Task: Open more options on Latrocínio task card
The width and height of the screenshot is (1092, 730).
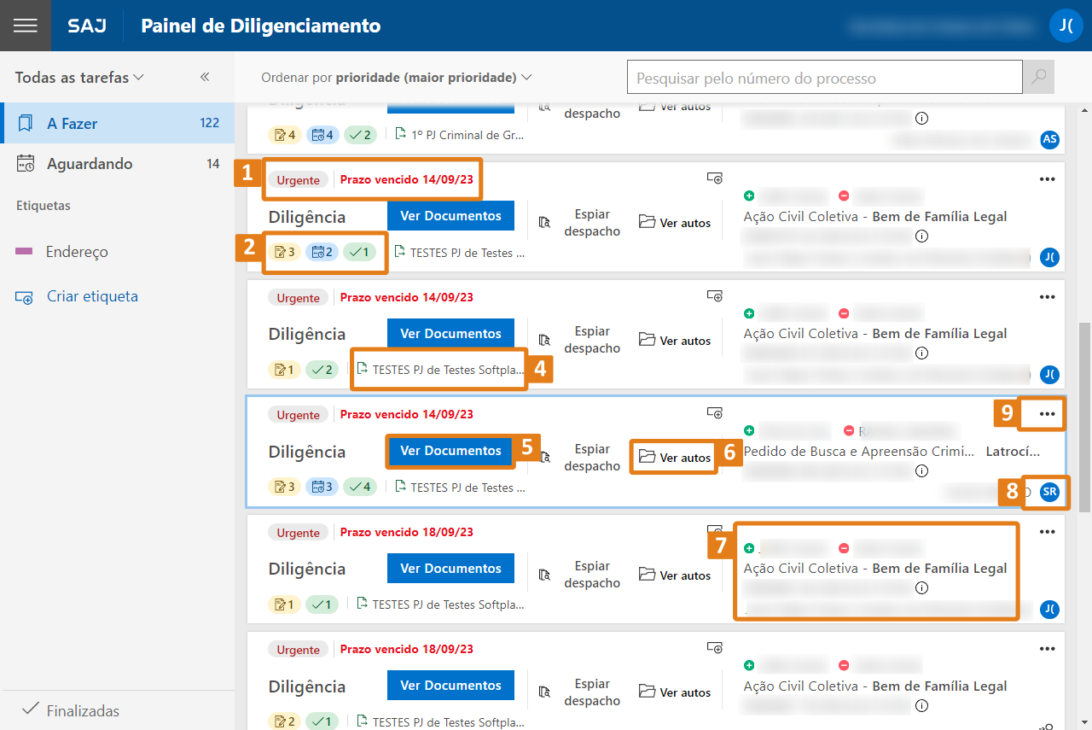Action: click(1047, 414)
